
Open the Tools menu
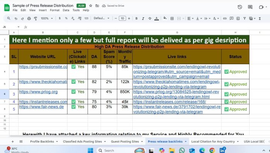coord(76,10)
